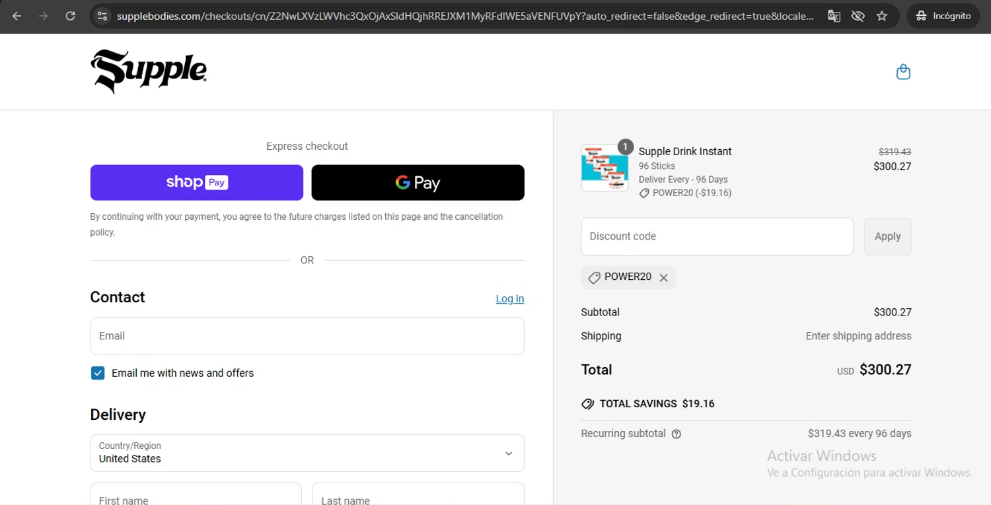
Task: Go back with the browser back arrow
Action: [17, 16]
